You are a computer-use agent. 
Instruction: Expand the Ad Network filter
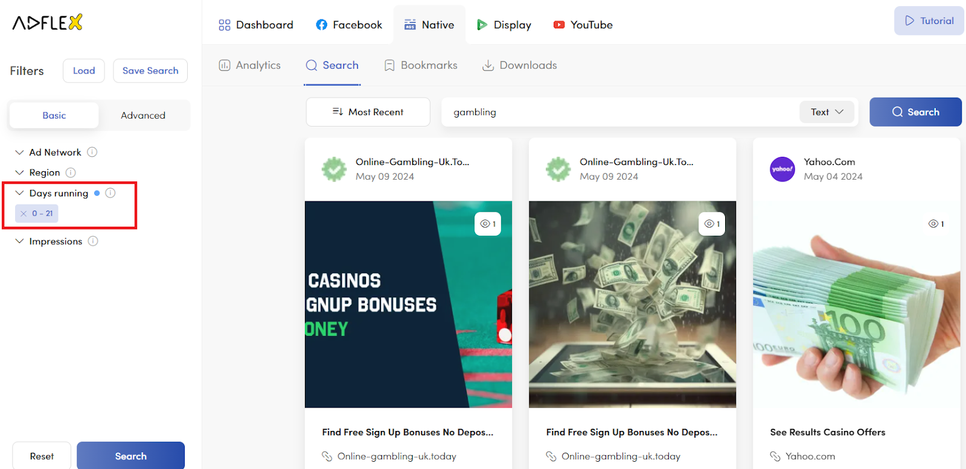pyautogui.click(x=20, y=153)
